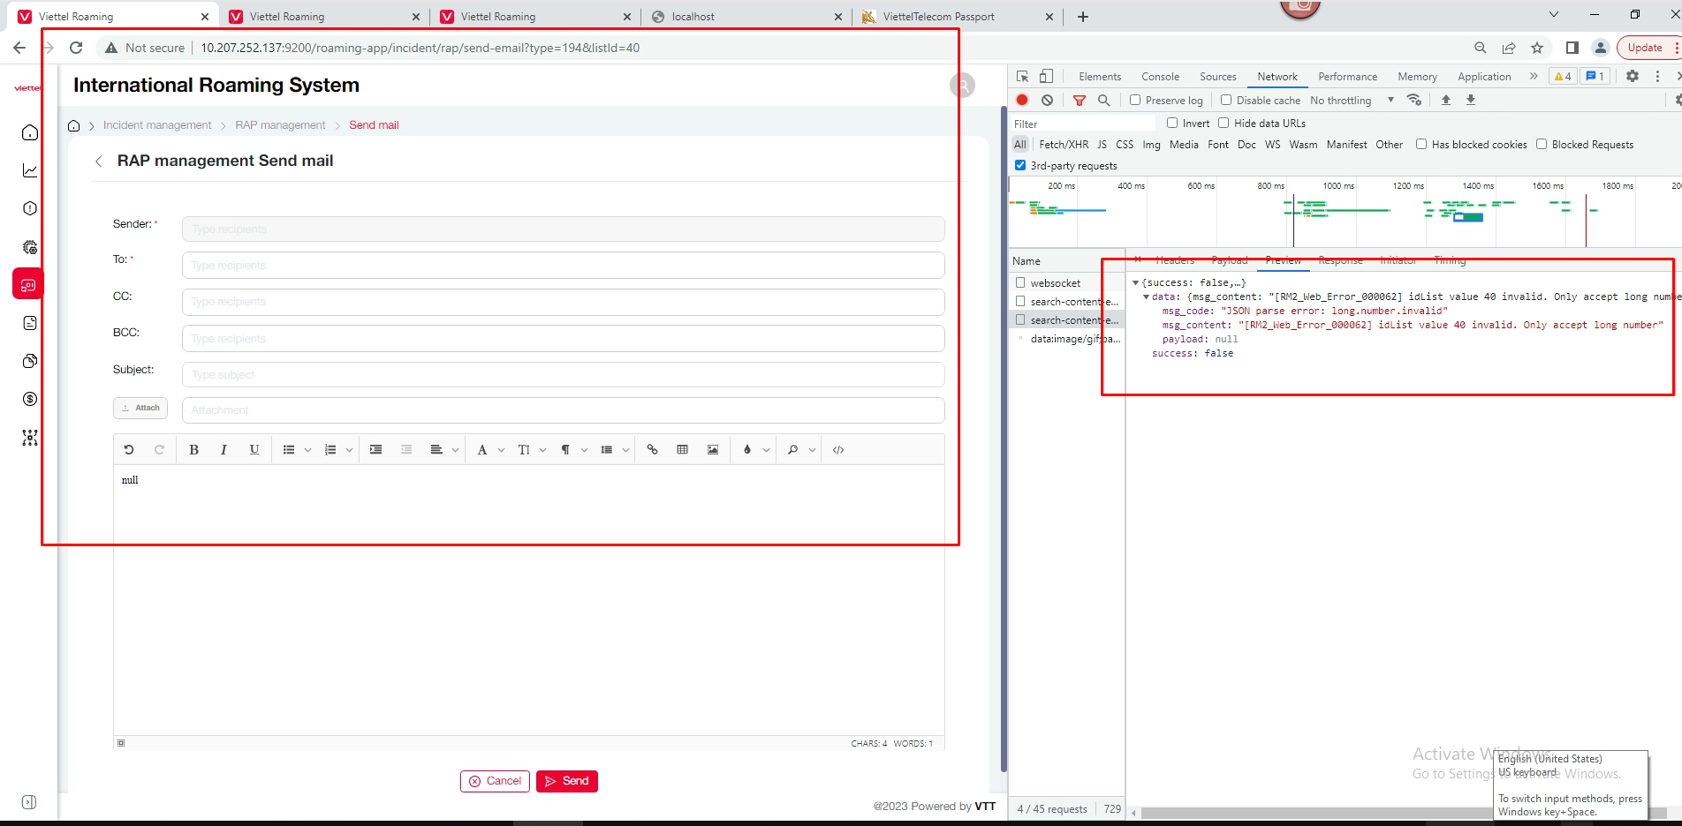Open the code view icon in editor
This screenshot has width=1682, height=826.
pos(838,450)
